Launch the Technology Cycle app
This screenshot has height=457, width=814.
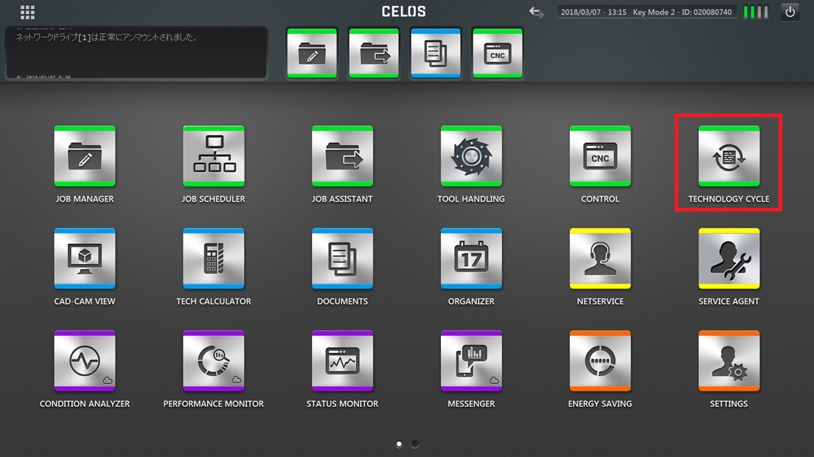pos(729,156)
